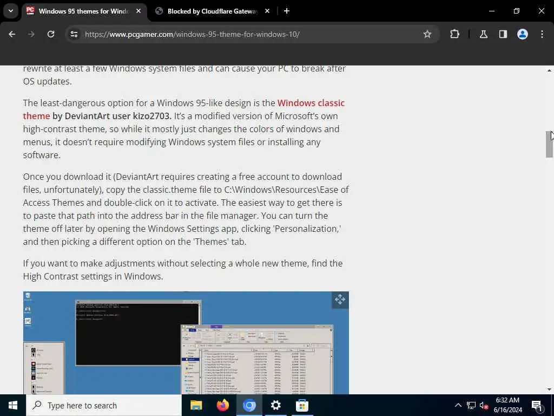Screen dimensions: 554x416
Task: Bookmark this page with the star icon
Action: 427,34
